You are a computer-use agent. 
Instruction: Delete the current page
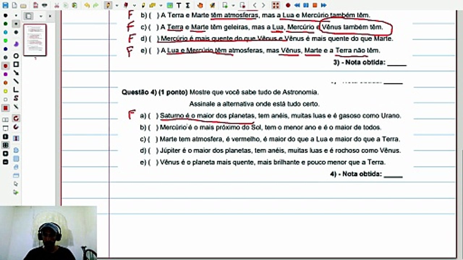[x=242, y=5]
